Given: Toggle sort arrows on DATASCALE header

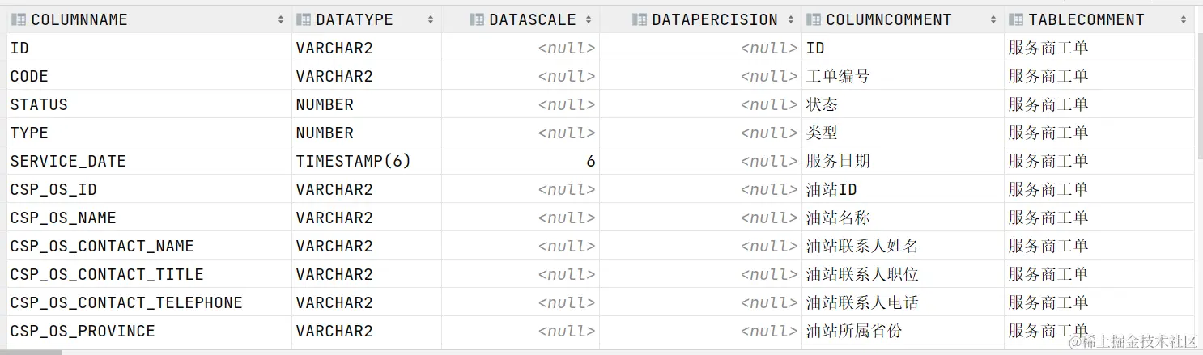Looking at the screenshot, I should point(589,19).
